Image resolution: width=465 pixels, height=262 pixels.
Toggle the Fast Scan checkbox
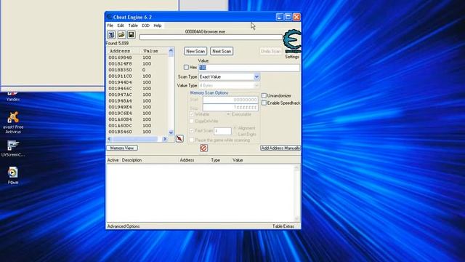(x=192, y=131)
